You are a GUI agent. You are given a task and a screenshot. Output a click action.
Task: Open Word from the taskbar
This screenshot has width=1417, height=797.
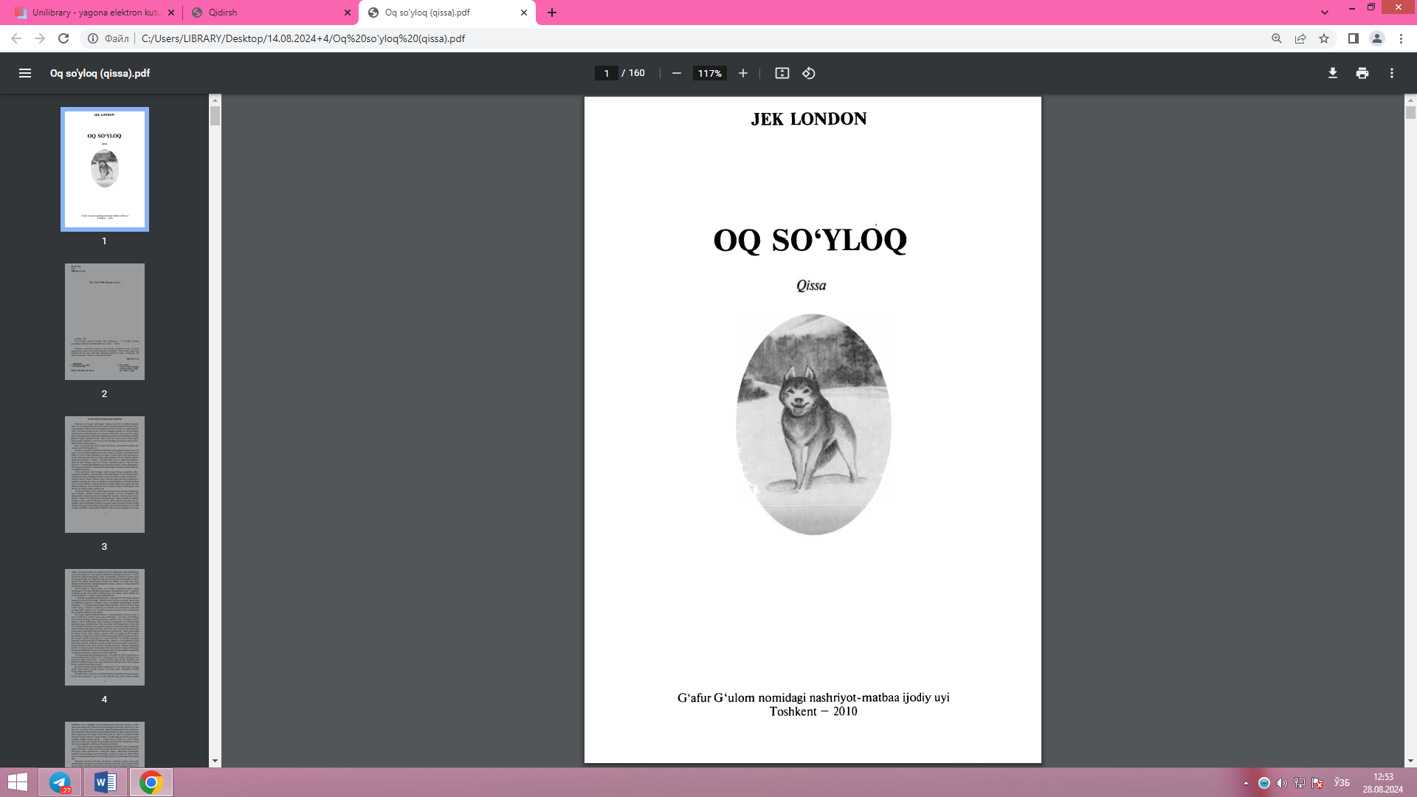106,782
